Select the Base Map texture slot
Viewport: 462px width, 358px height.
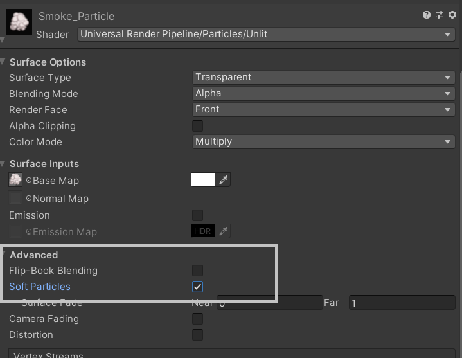[x=15, y=180]
